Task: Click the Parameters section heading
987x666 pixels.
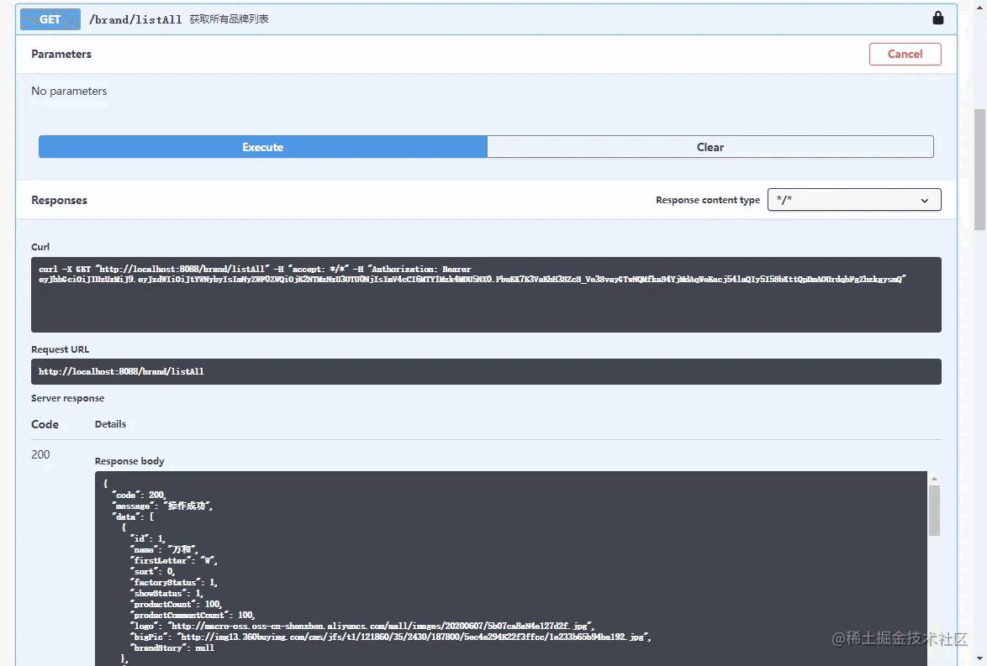Action: tap(61, 54)
